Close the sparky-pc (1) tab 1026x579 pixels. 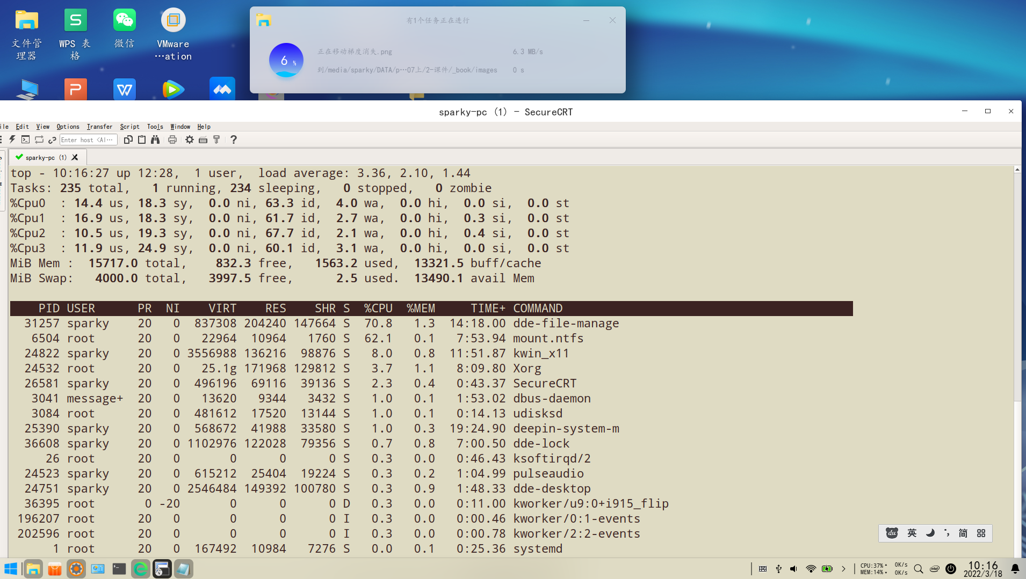[75, 157]
